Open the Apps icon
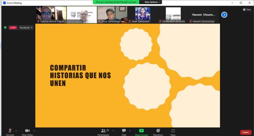The width and height of the screenshot is (254, 136). [x=173, y=131]
